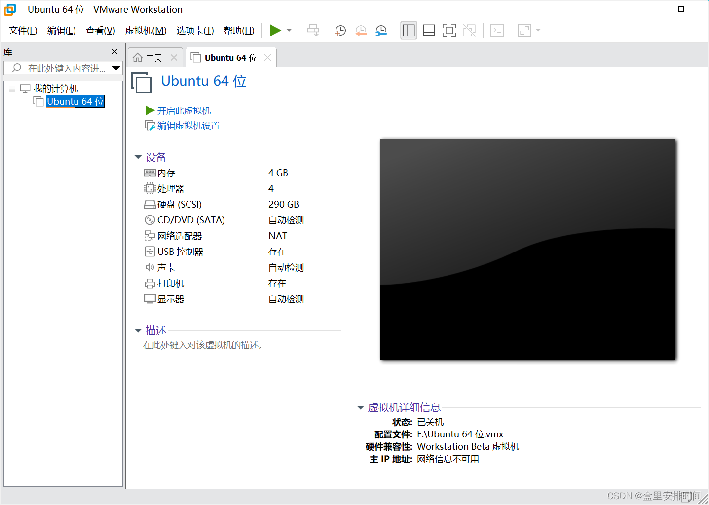Click the VMware Workstation title bar icon
The image size is (709, 505).
click(x=10, y=9)
